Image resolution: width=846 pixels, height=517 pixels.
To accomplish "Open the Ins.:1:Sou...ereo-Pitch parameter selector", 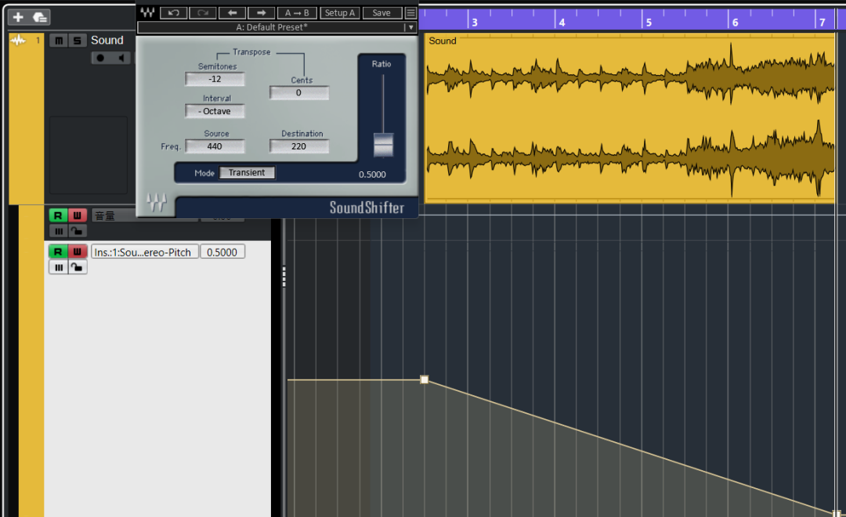I will click(x=145, y=252).
